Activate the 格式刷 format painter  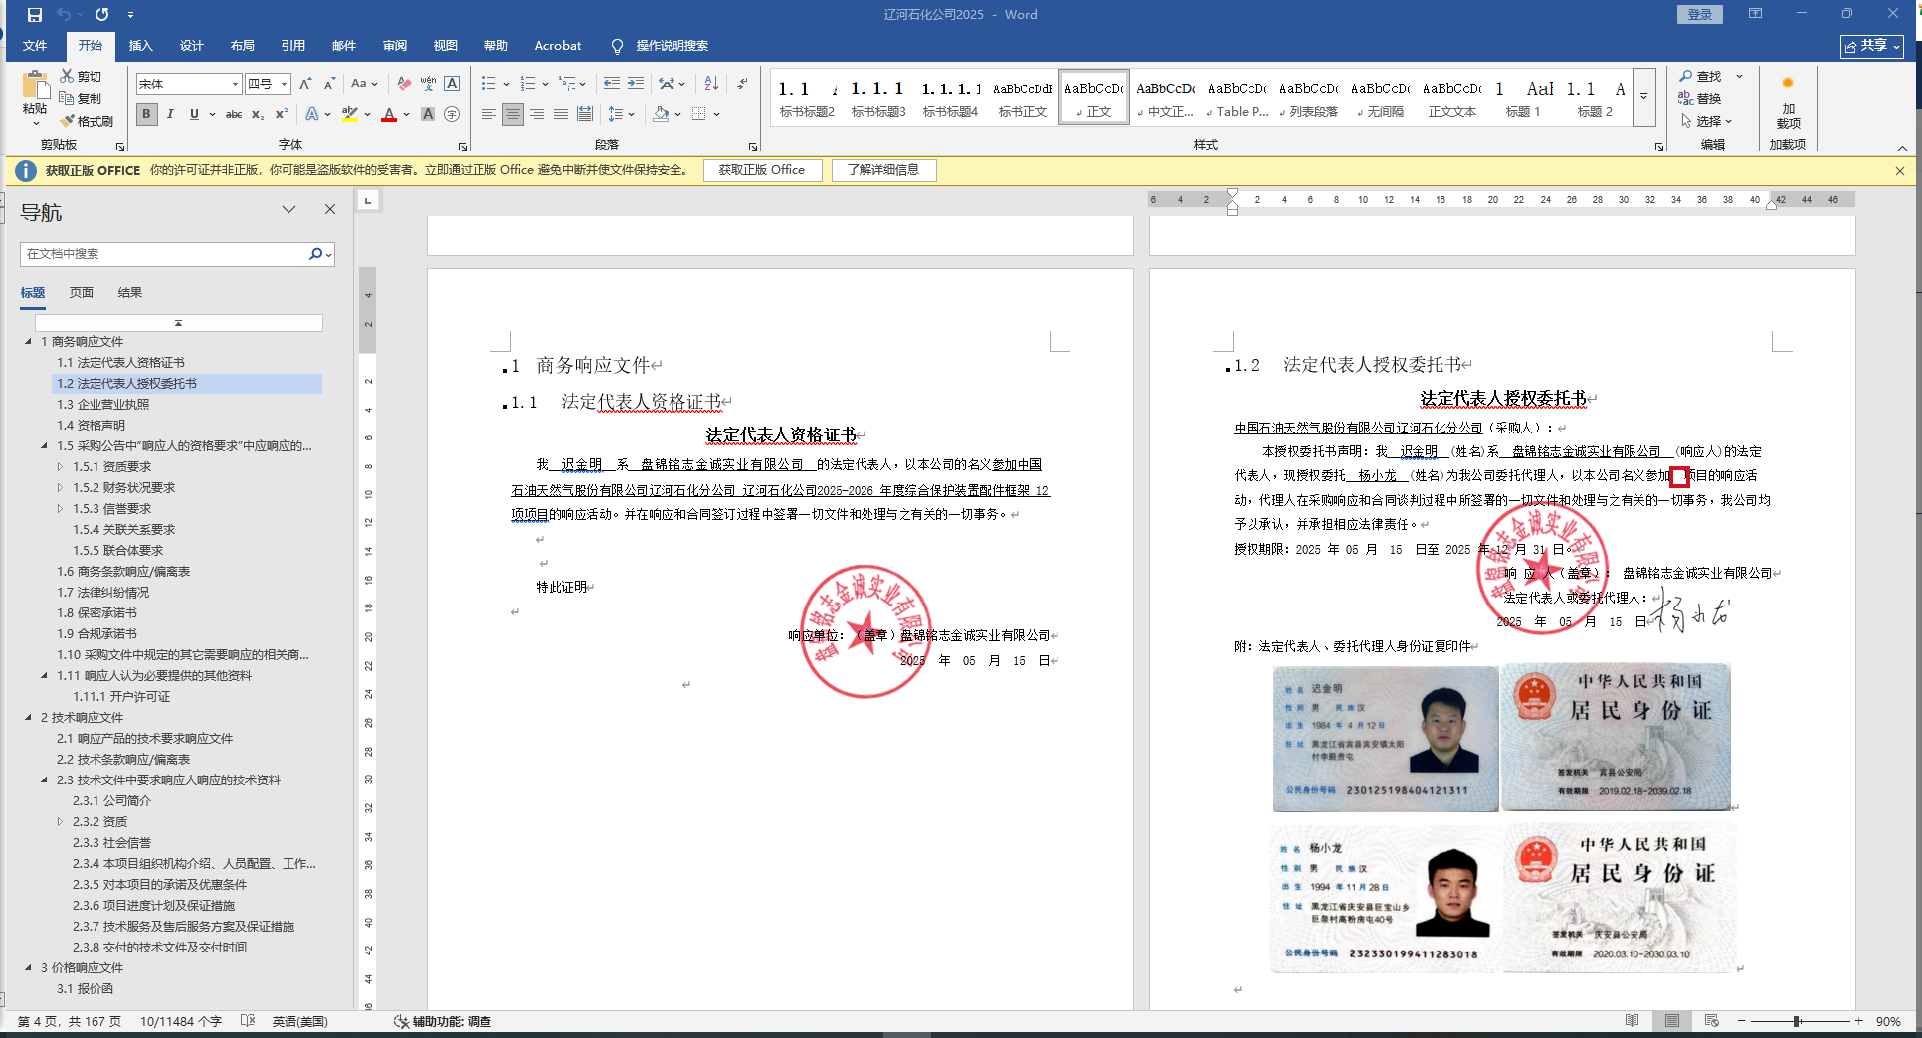[87, 121]
